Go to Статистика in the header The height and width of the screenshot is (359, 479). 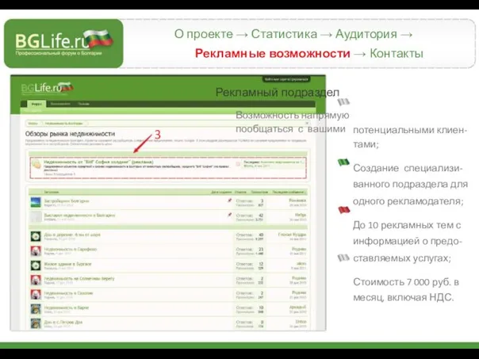tap(284, 34)
